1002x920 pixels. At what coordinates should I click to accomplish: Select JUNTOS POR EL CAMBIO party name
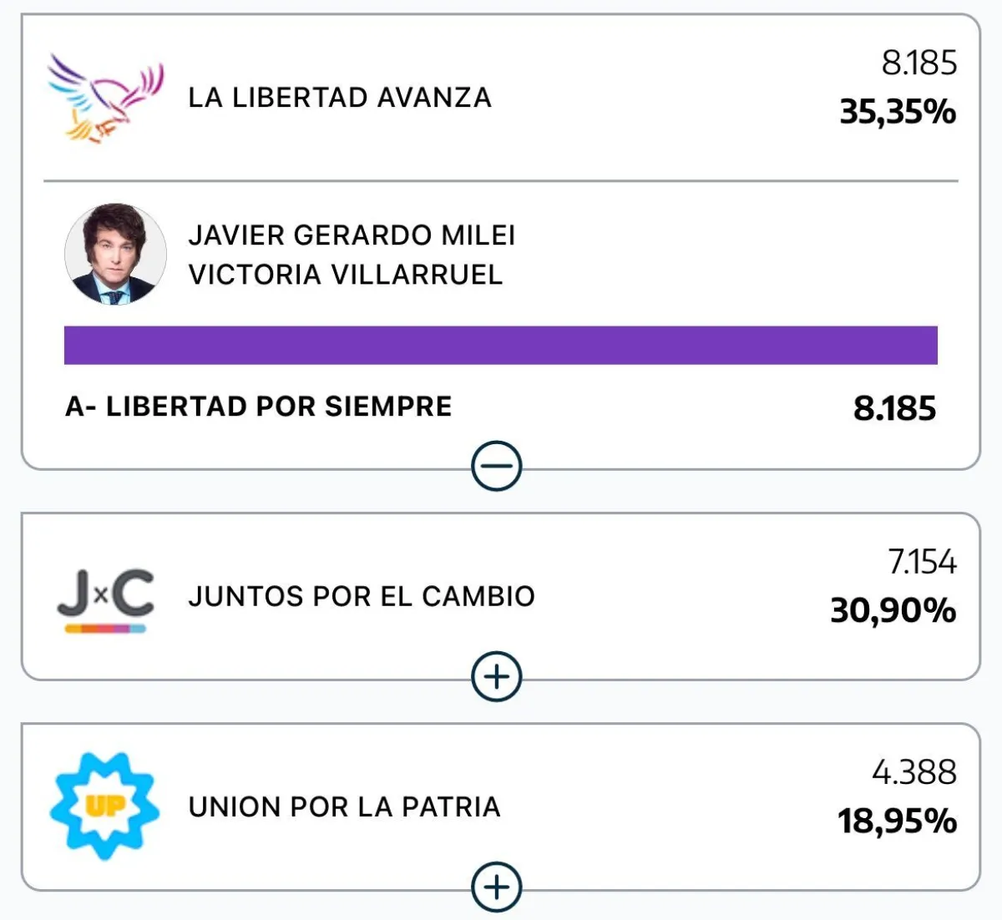pos(362,596)
